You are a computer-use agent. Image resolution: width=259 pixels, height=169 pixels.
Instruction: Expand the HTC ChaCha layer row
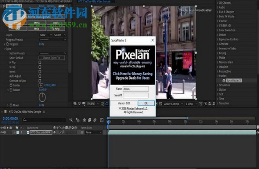14,133
